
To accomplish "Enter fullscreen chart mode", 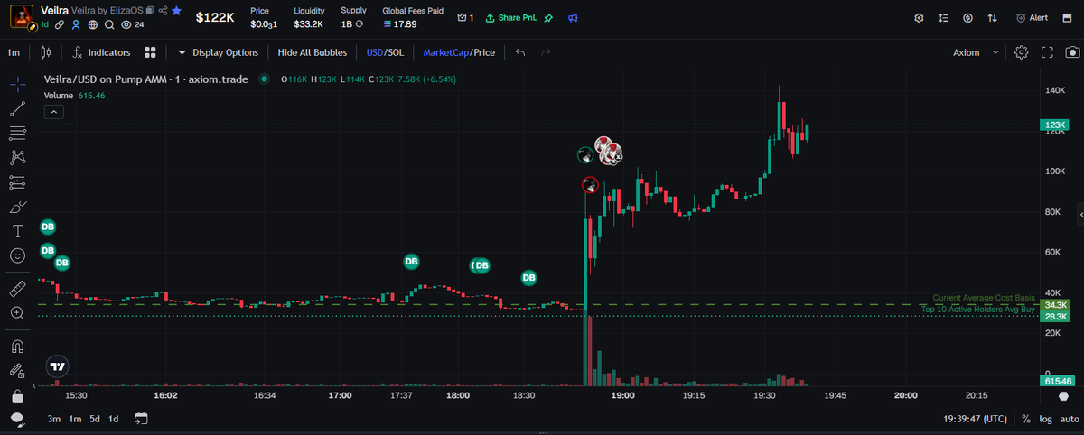I will (x=1048, y=52).
